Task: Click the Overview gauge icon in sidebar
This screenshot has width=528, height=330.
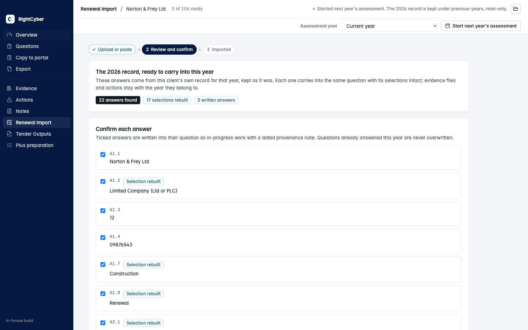Action: point(10,35)
